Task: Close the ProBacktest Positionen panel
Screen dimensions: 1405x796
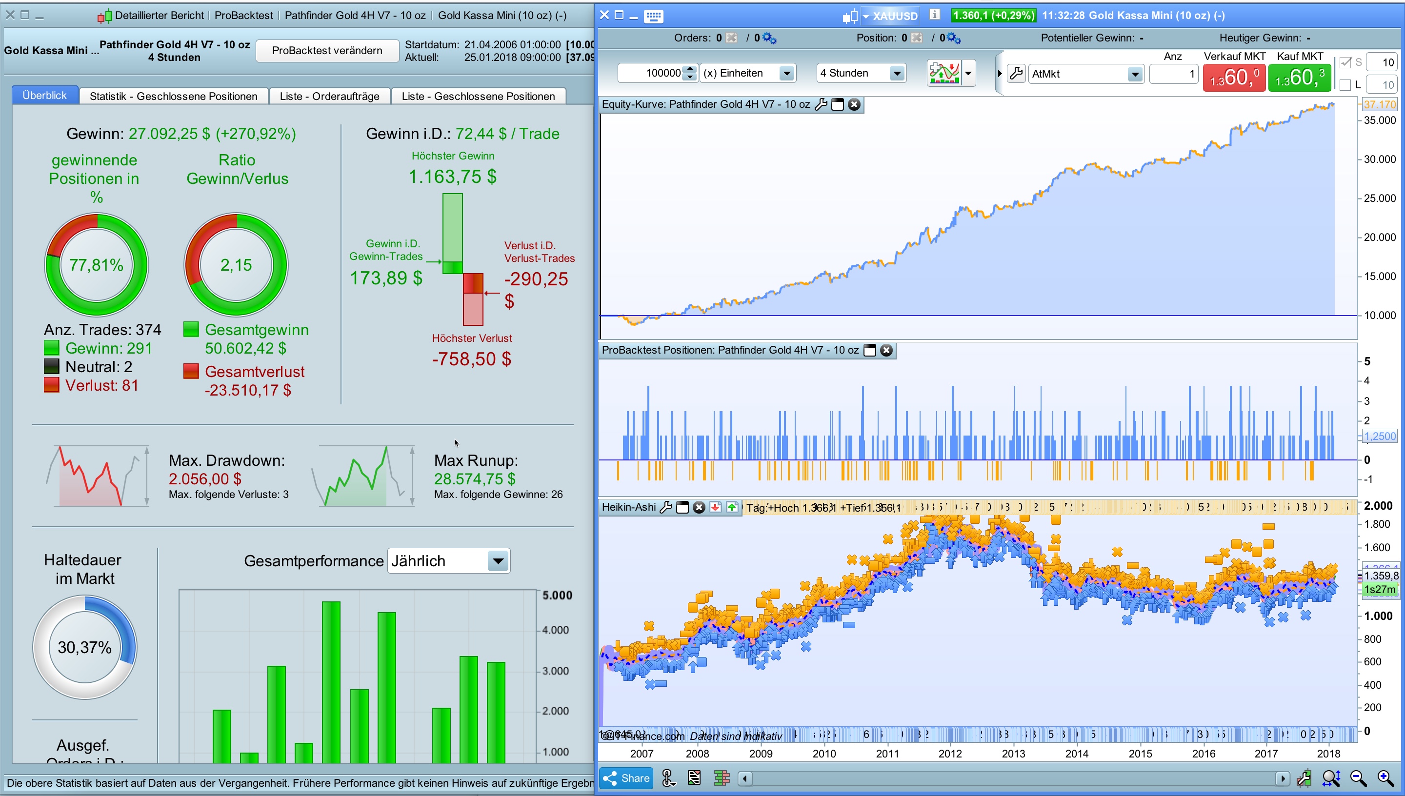Action: coord(886,350)
